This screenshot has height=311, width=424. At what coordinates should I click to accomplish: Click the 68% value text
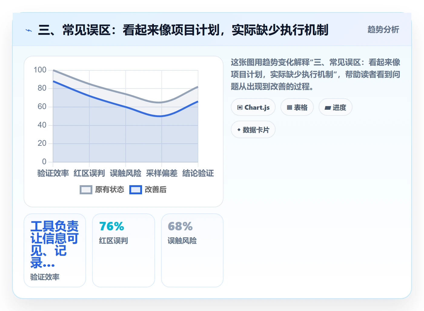pyautogui.click(x=180, y=226)
